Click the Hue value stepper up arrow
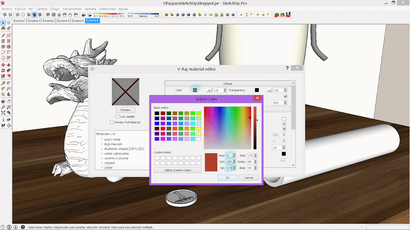The height and width of the screenshot is (230, 410). pyautogui.click(x=234, y=154)
